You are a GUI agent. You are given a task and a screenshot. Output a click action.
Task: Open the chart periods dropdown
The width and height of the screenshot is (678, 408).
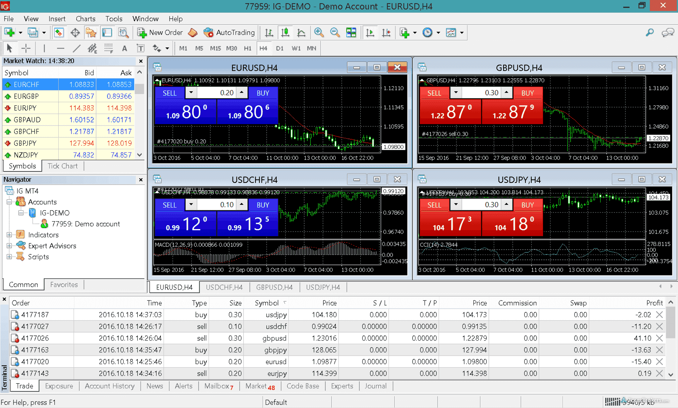pyautogui.click(x=438, y=32)
